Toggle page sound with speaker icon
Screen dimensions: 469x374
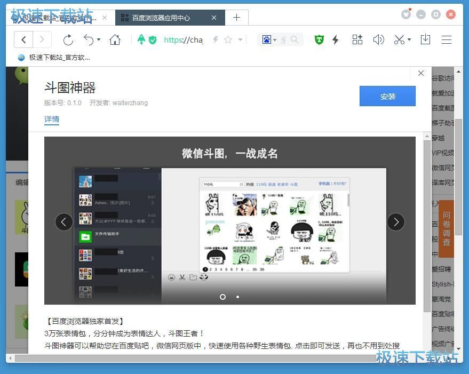(x=378, y=39)
